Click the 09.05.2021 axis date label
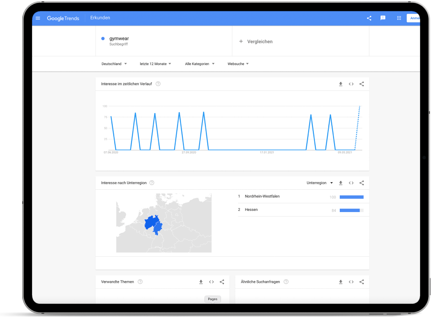Image resolution: width=431 pixels, height=323 pixels. [345, 152]
